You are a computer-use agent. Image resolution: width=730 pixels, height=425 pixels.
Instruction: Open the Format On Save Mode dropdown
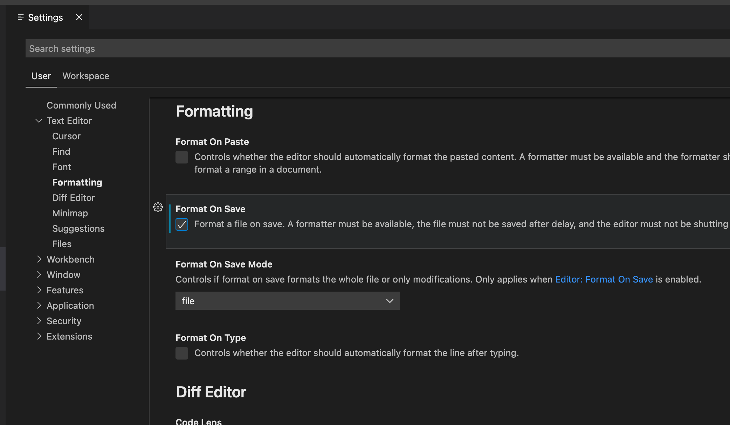click(287, 301)
